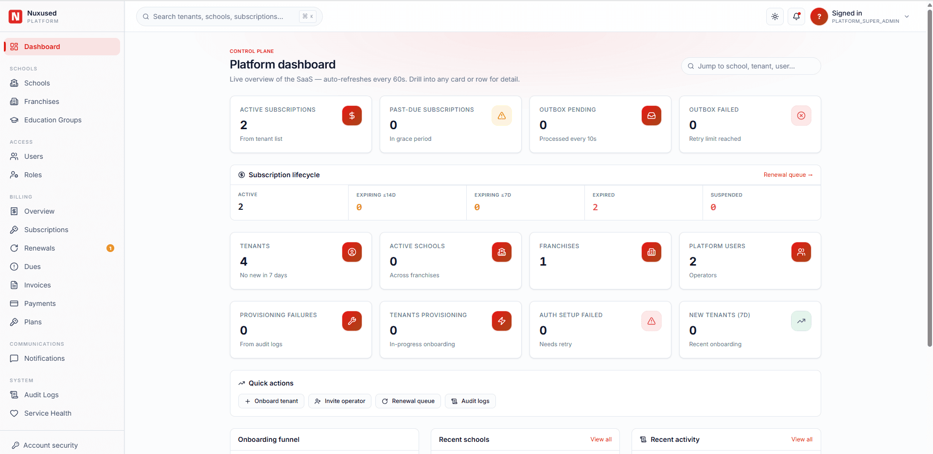Viewport: 933px width, 454px height.
Task: Click the Payments card icon in sidebar
Action: [14, 303]
